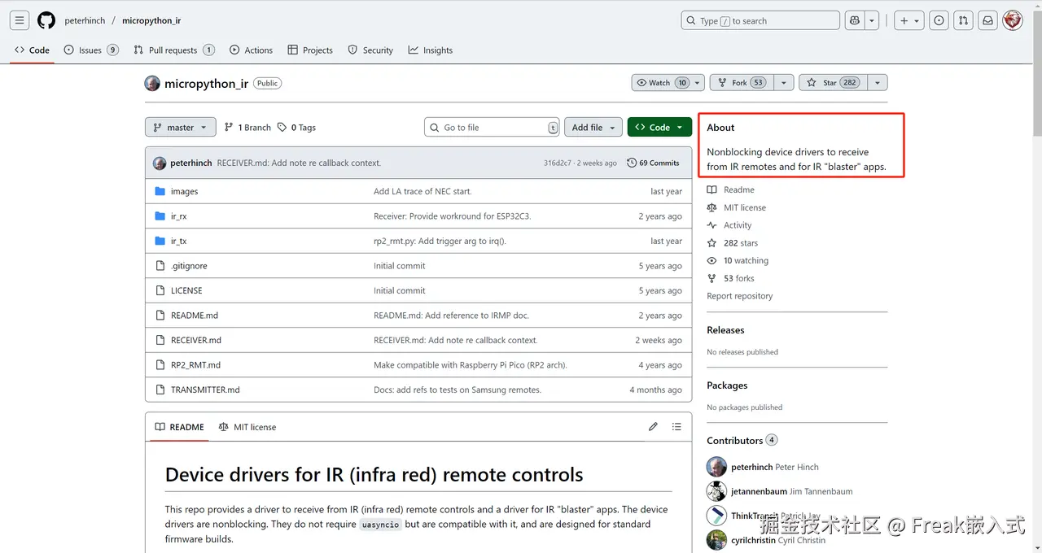Star the repository
This screenshot has height=553, width=1042.
pyautogui.click(x=832, y=83)
